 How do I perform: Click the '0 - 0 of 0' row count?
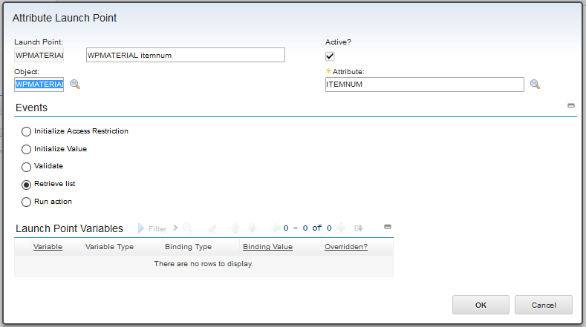[x=307, y=228]
